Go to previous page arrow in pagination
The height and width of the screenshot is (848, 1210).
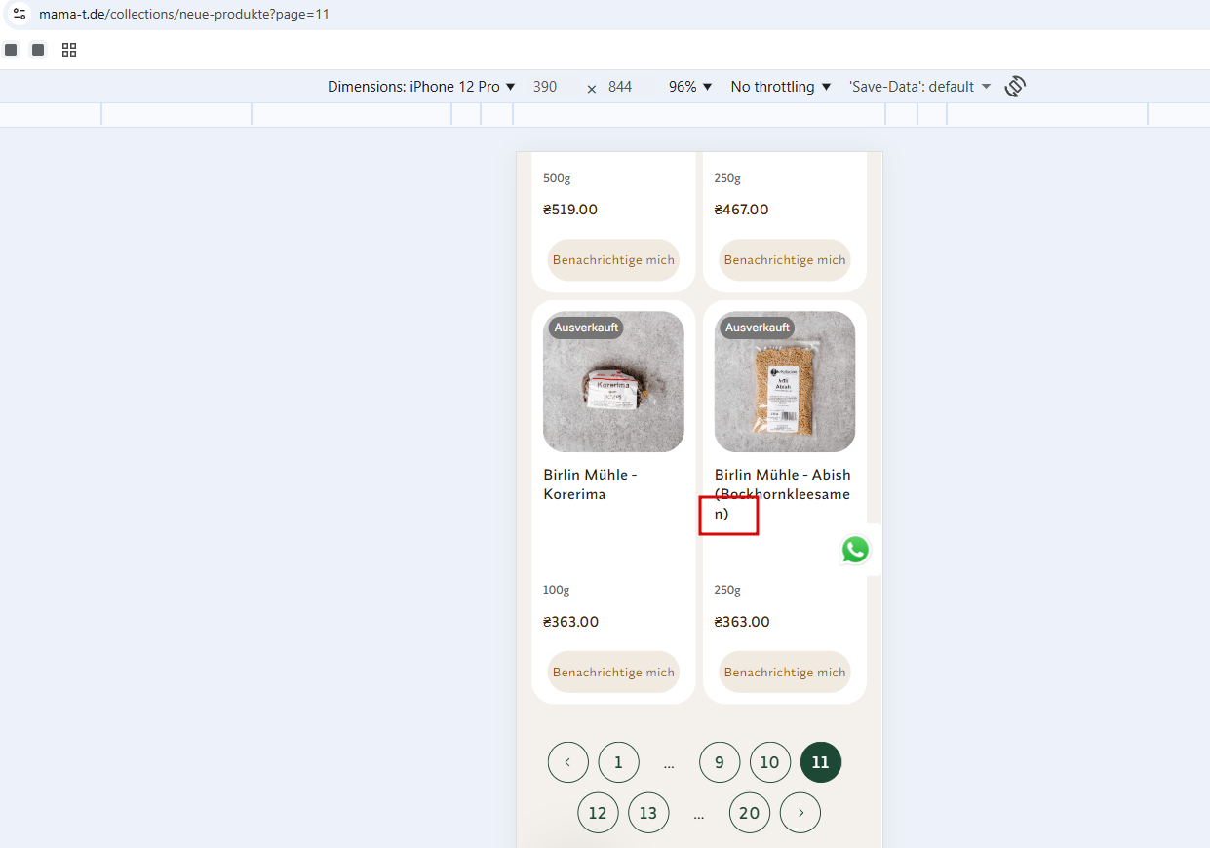(568, 762)
